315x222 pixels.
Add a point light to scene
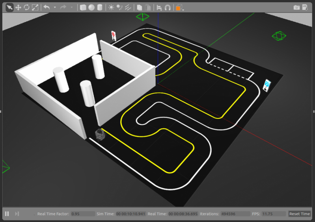pyautogui.click(x=111, y=7)
